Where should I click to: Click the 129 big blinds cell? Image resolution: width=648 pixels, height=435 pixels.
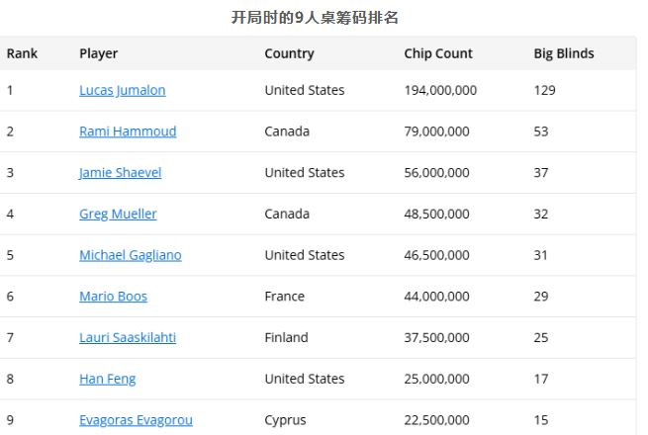(545, 90)
